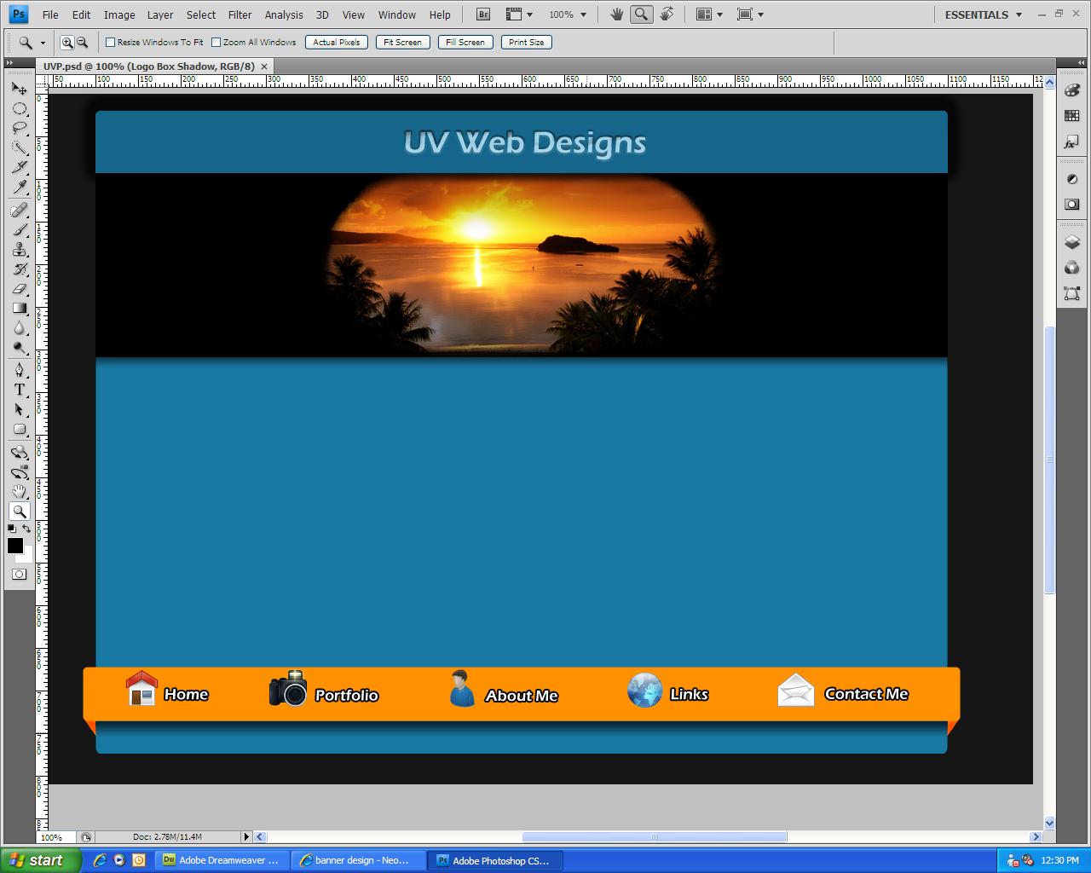Open the ESSENTIALS workspace dropdown

(x=983, y=14)
